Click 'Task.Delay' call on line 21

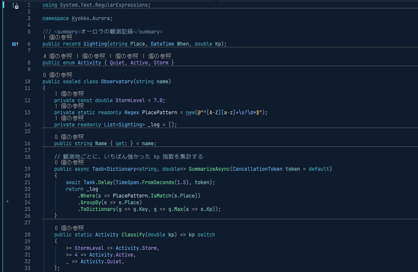tap(98, 182)
